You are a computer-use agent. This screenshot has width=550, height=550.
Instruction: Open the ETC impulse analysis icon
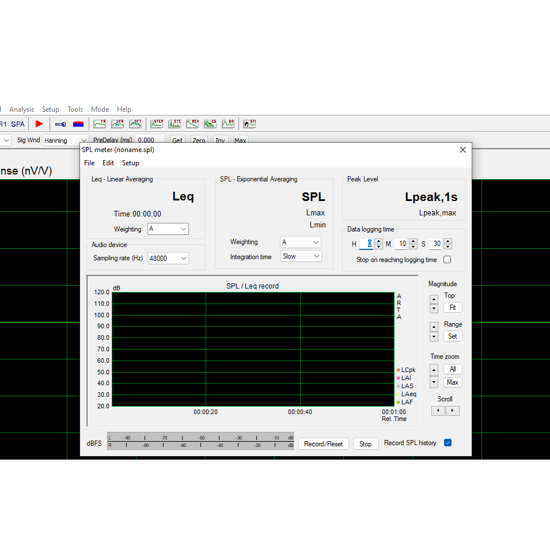[x=175, y=123]
